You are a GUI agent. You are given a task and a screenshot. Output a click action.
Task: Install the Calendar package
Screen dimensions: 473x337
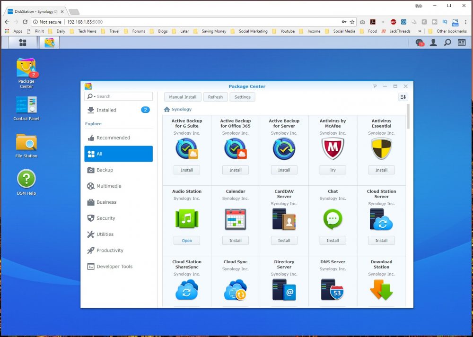pos(235,241)
